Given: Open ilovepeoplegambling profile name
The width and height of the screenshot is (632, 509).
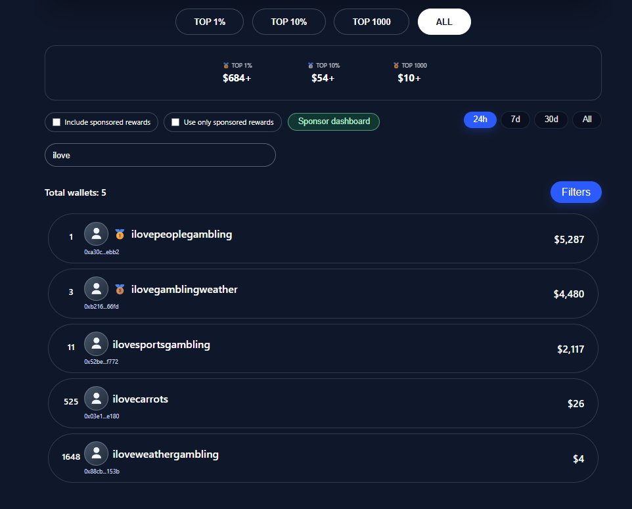Looking at the screenshot, I should tap(182, 234).
